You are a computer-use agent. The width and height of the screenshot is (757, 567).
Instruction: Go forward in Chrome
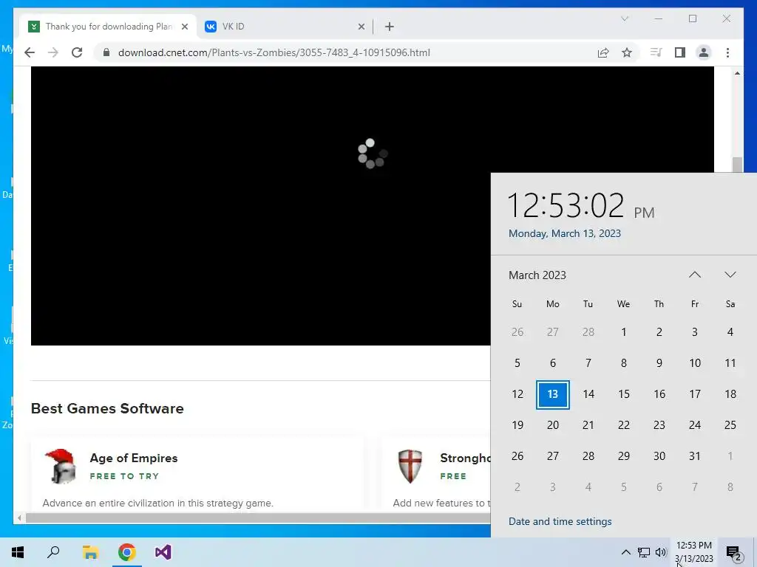[53, 52]
